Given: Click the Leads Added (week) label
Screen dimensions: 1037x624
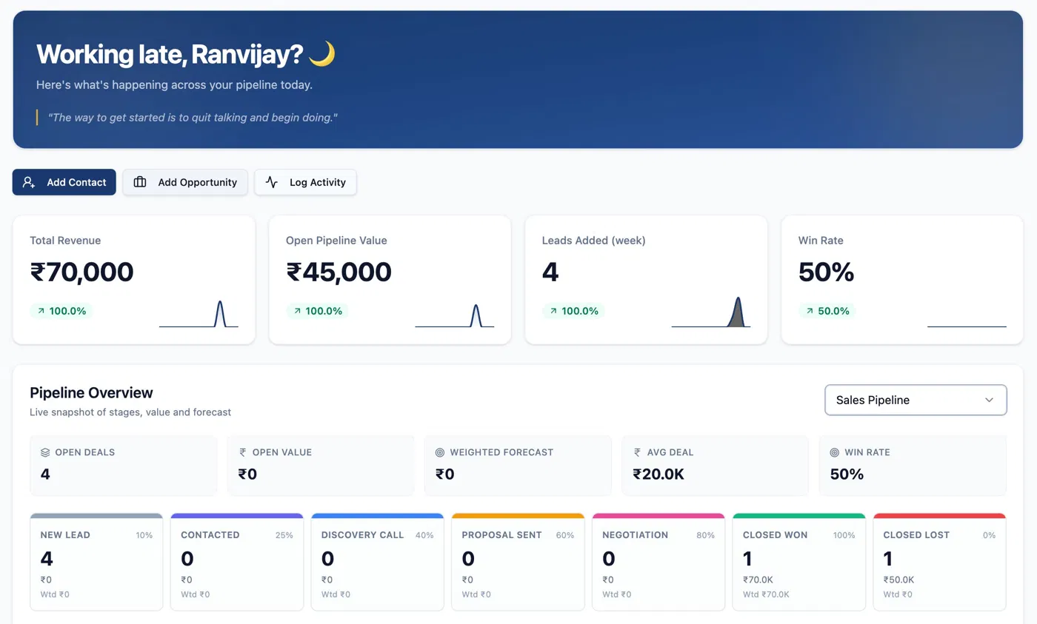Looking at the screenshot, I should [x=594, y=241].
